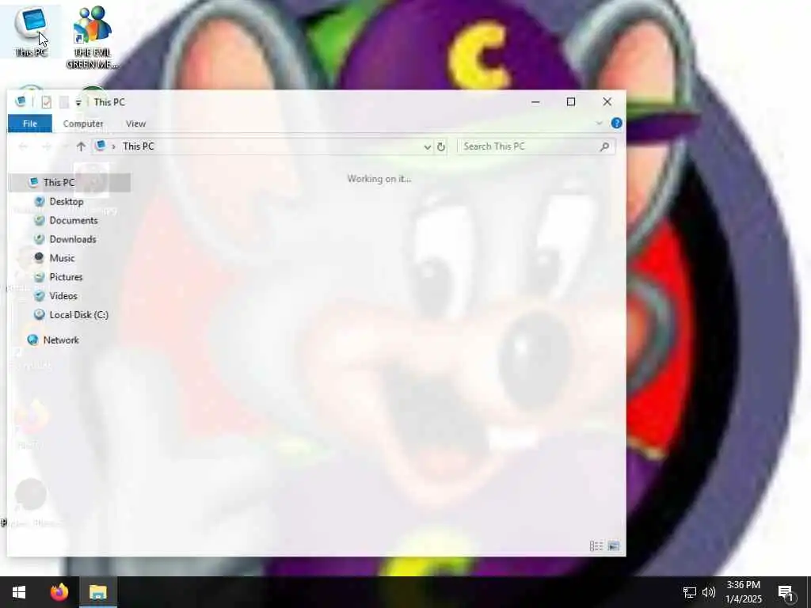Launch Firefox from the taskbar
Image resolution: width=811 pixels, height=608 pixels.
click(x=59, y=592)
